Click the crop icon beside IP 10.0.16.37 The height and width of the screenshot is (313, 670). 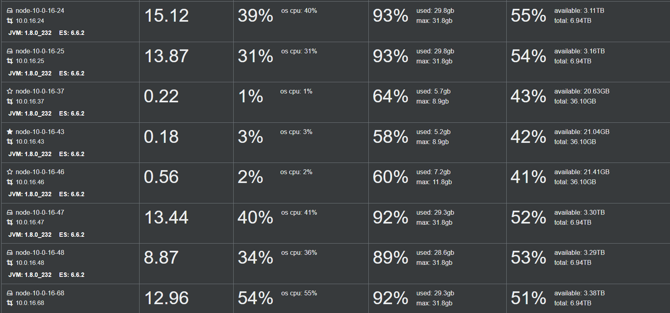(x=10, y=102)
